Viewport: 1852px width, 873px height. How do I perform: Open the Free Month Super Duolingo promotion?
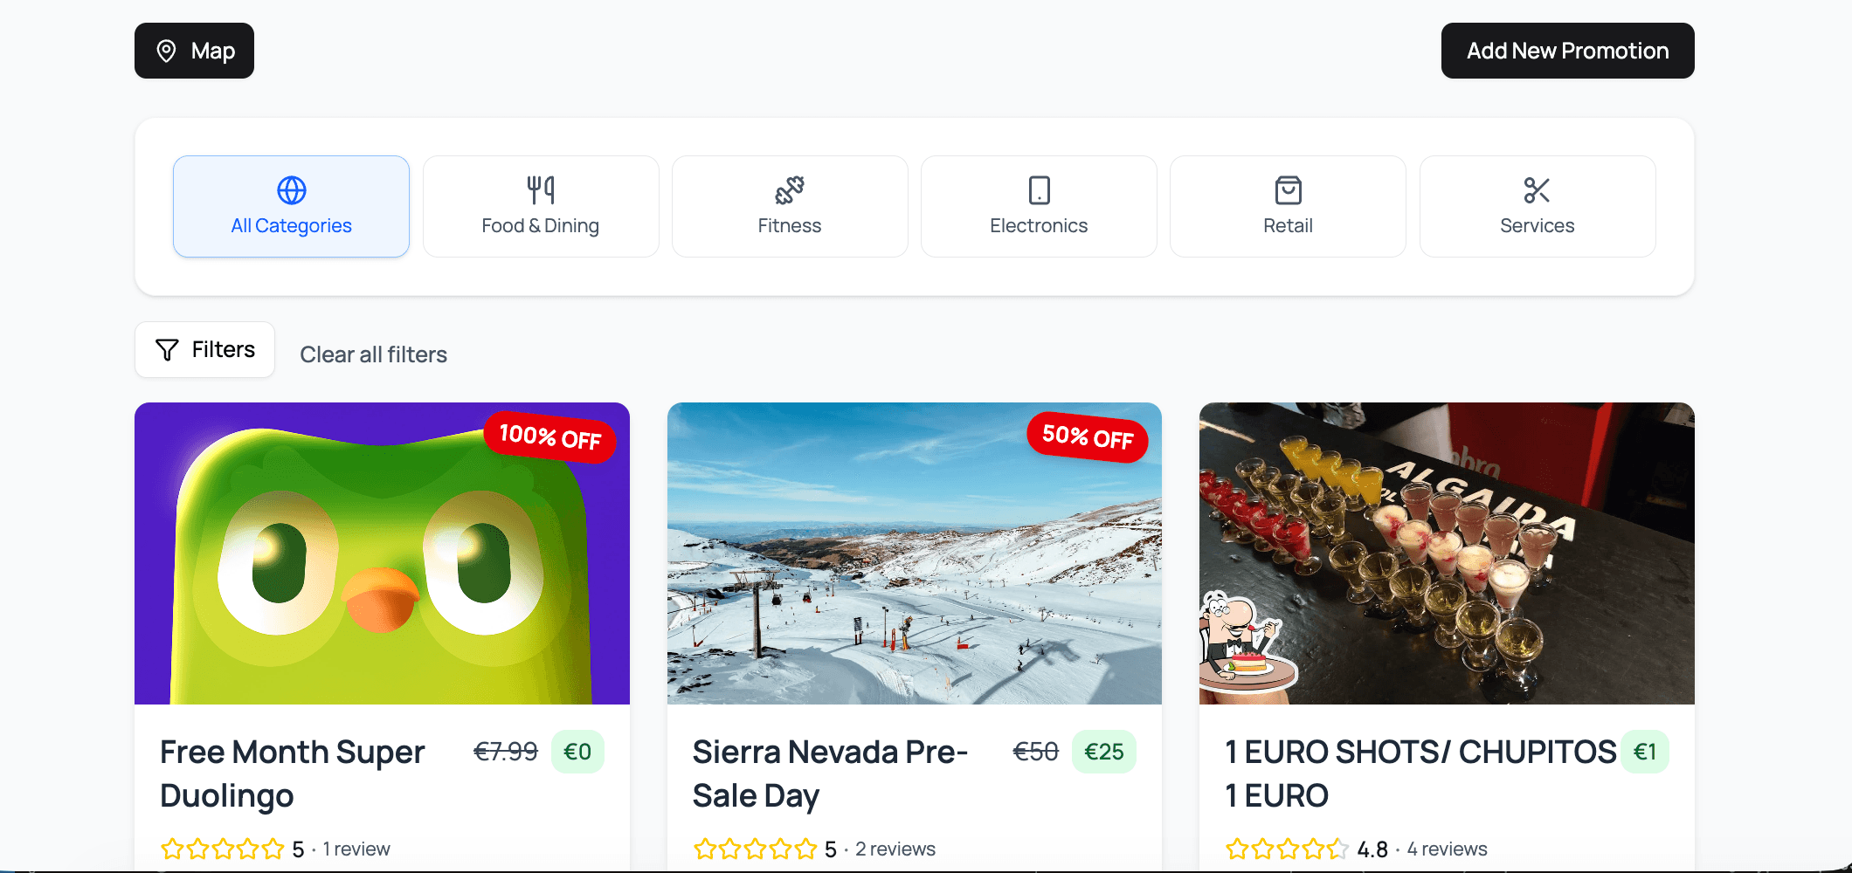(x=382, y=611)
